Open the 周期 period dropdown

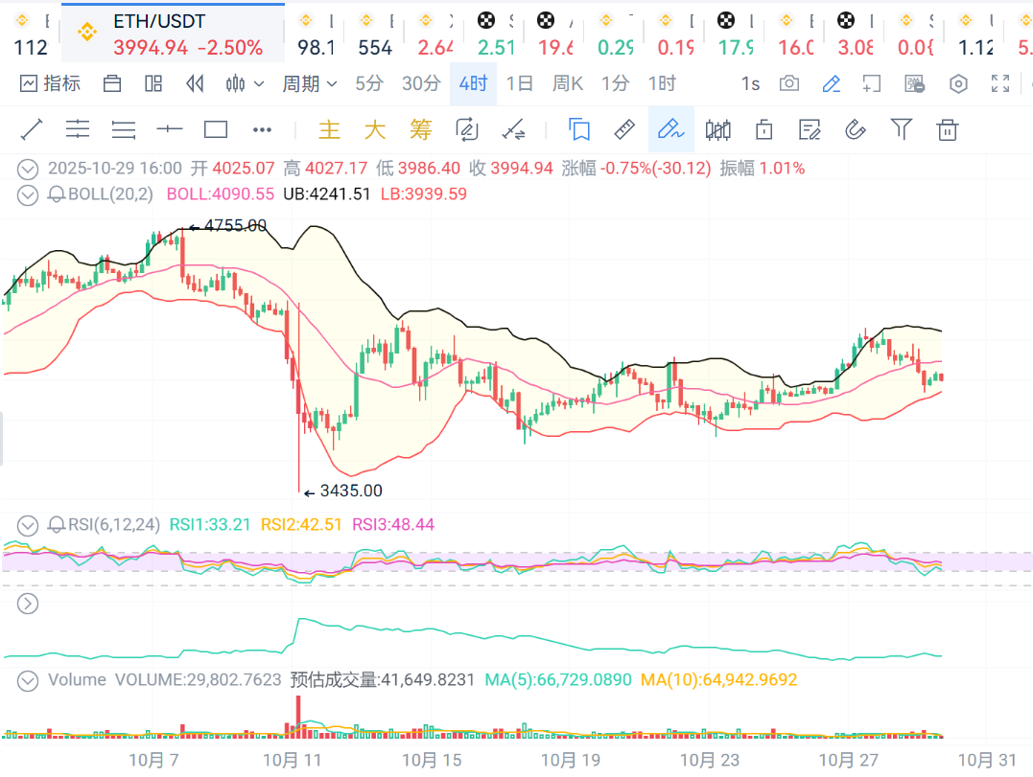(x=309, y=84)
